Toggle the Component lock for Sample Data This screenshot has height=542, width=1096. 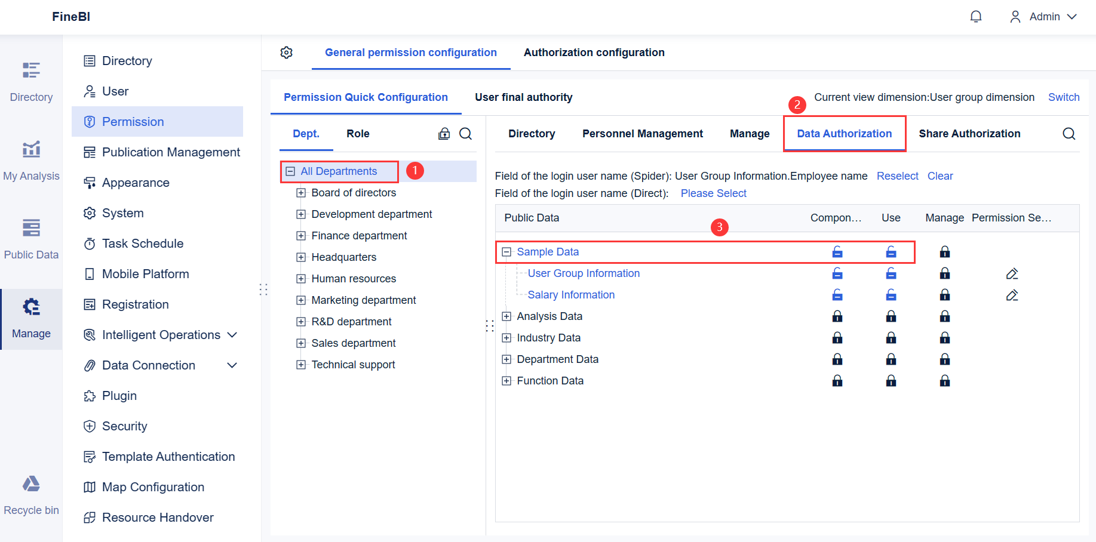(x=837, y=251)
